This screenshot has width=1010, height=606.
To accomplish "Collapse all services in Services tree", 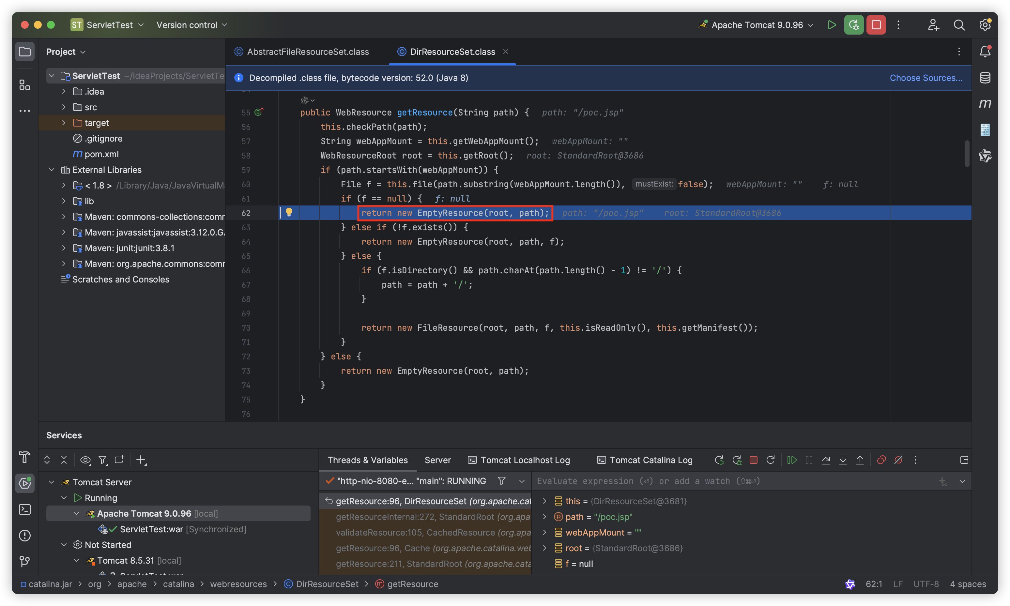I will click(64, 460).
